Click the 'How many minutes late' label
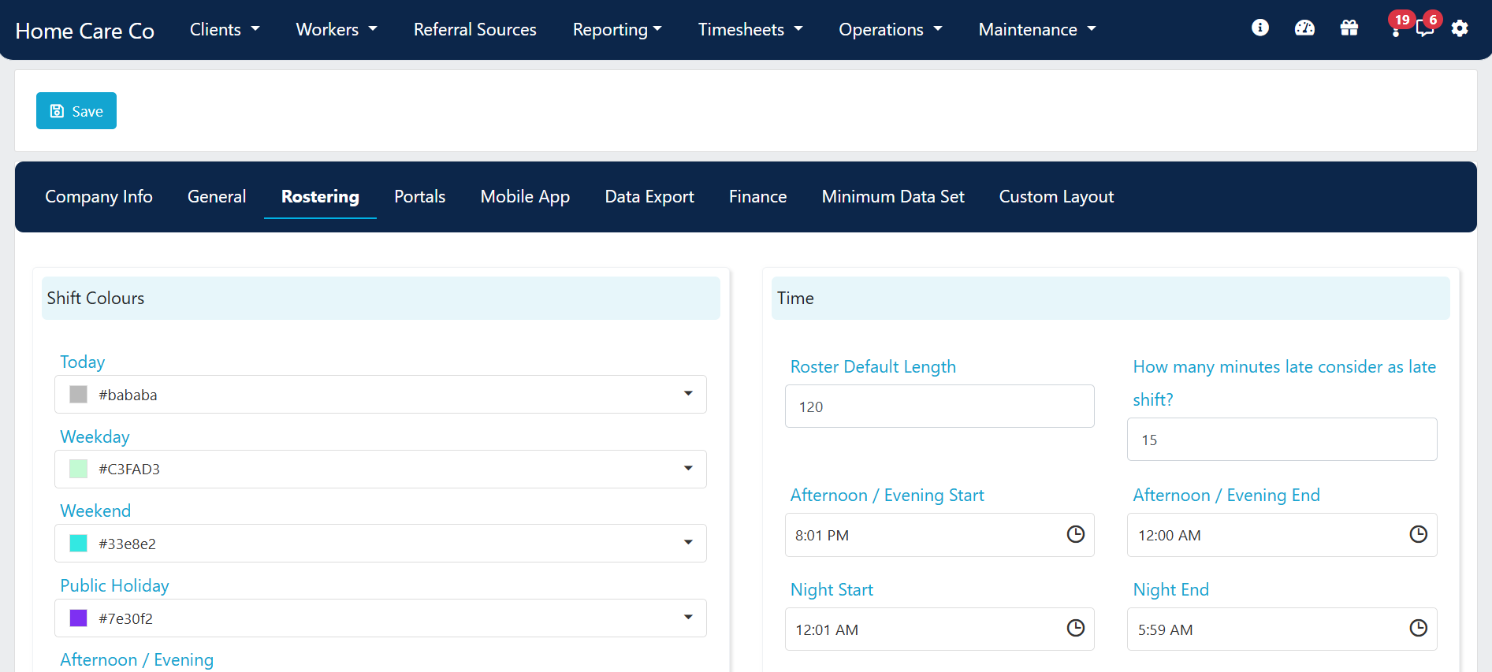 click(x=1284, y=383)
